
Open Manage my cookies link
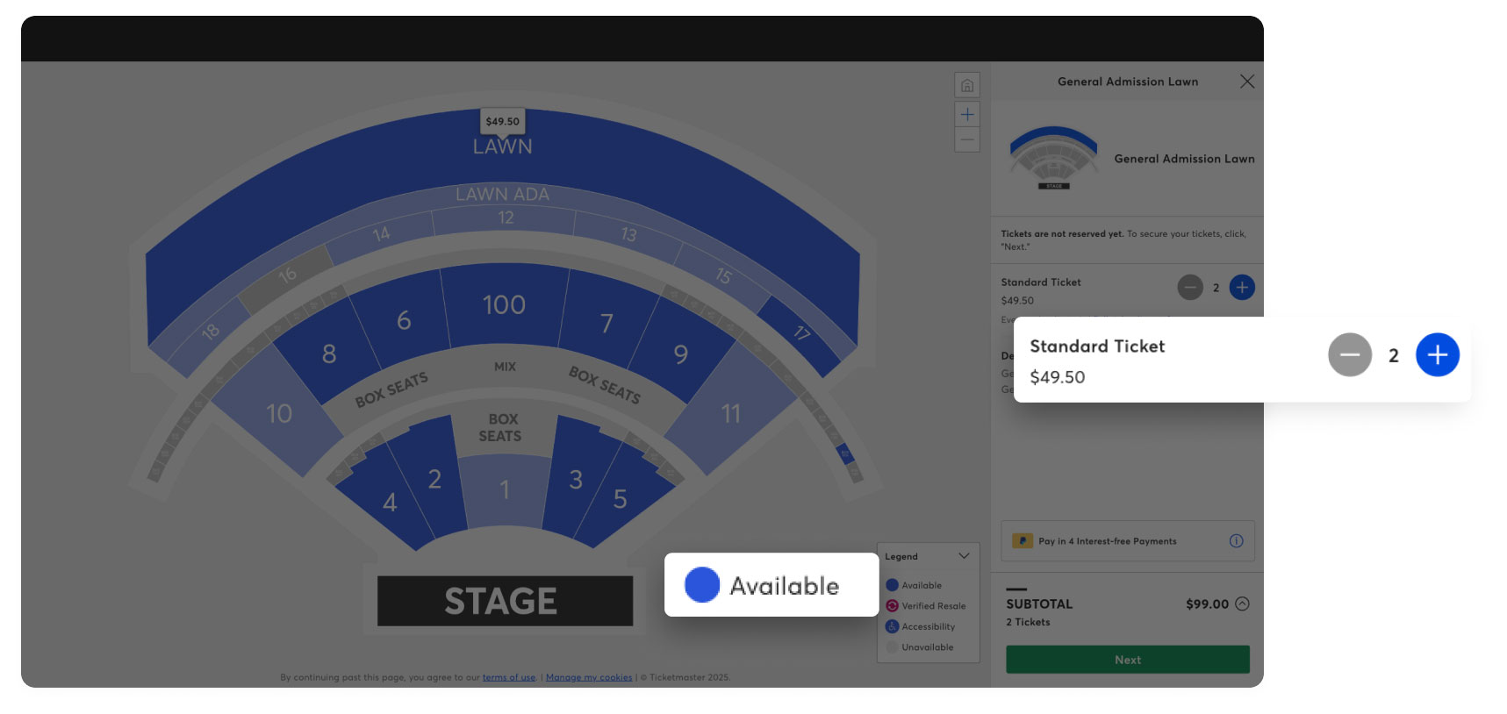[x=588, y=677]
